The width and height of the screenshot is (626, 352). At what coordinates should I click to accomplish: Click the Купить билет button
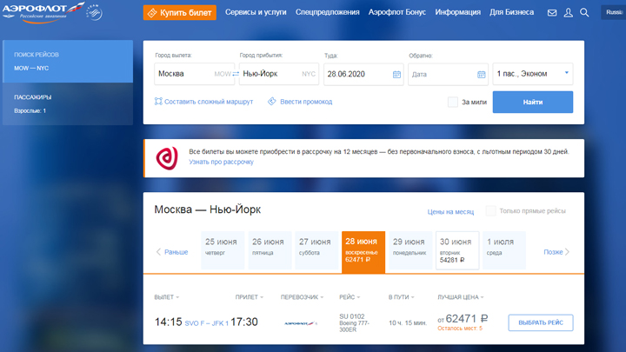(180, 13)
